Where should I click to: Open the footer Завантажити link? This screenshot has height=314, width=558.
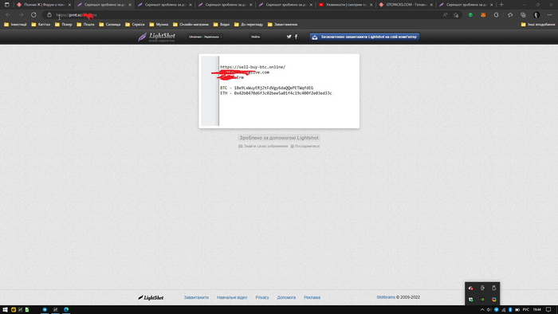196,297
